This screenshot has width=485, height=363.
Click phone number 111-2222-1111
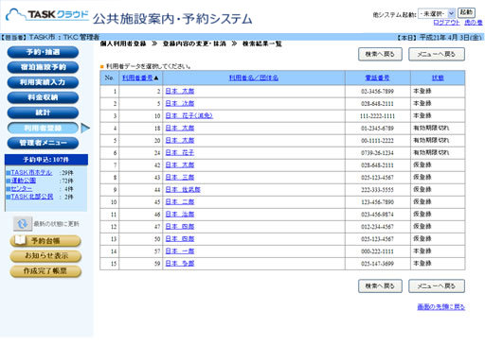point(377,116)
